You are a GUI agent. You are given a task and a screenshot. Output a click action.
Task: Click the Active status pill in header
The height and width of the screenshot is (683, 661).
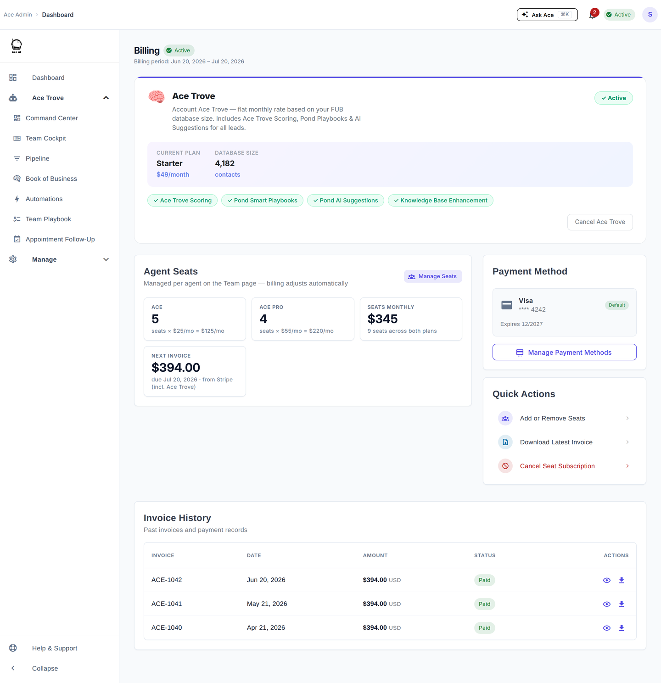[619, 15]
